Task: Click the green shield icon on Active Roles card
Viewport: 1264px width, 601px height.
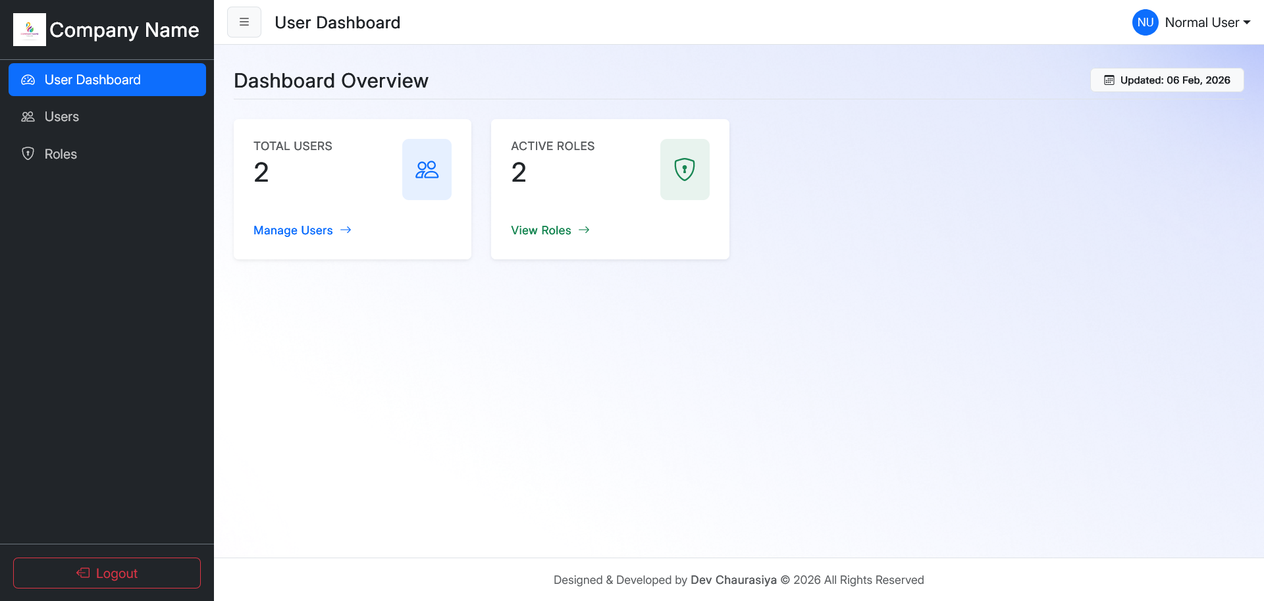Action: (685, 170)
